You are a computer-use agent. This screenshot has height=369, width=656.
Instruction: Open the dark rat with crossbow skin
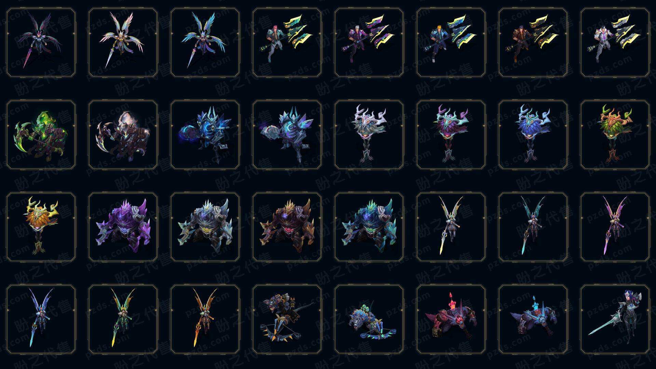pyautogui.click(x=287, y=319)
